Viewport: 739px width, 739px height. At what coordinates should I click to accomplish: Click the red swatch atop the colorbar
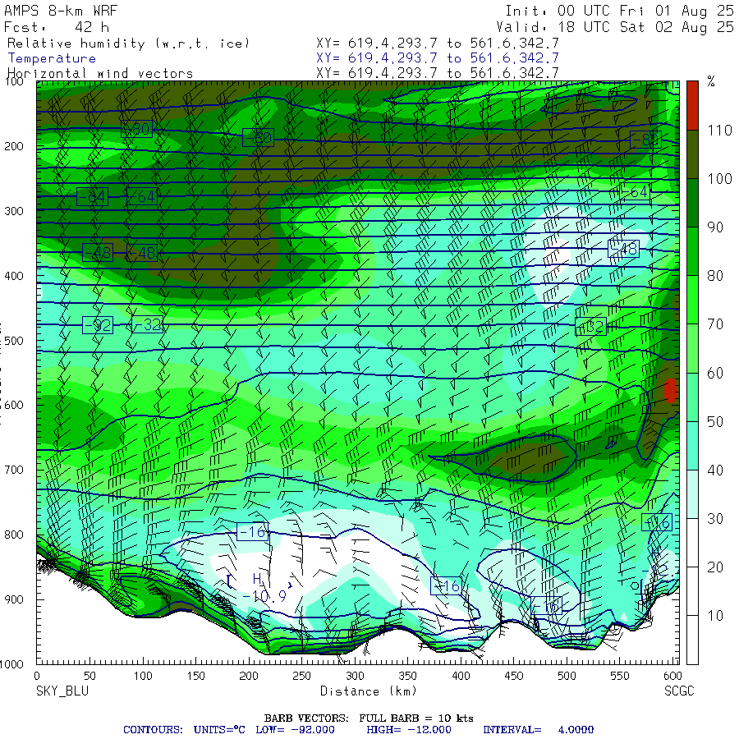692,105
